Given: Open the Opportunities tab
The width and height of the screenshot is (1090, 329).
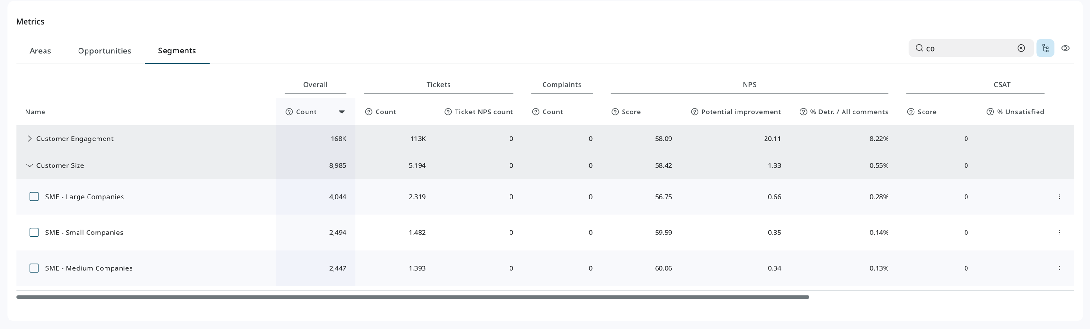Looking at the screenshot, I should click(x=105, y=51).
